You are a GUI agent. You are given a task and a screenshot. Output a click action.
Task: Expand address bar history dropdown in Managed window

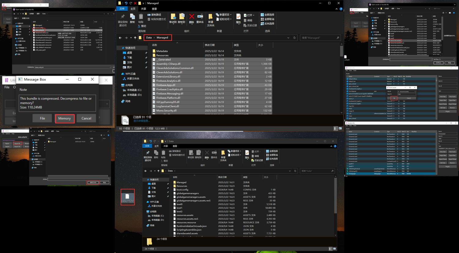click(x=288, y=38)
